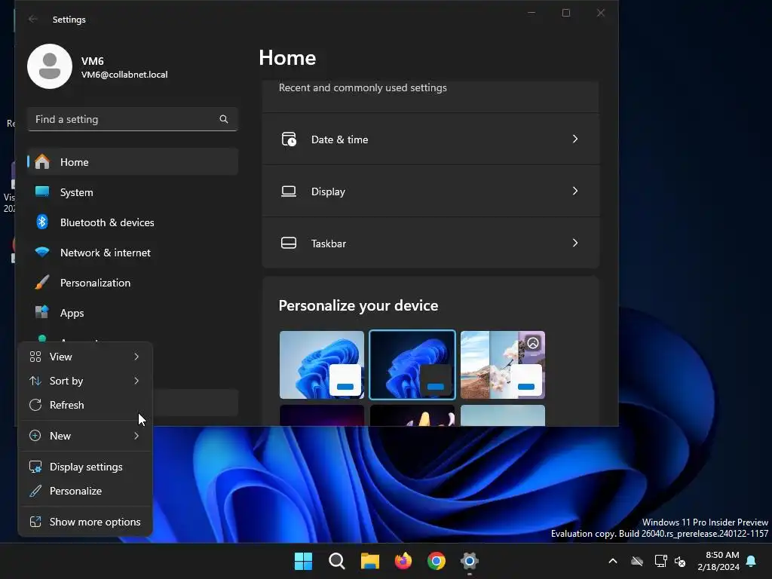This screenshot has width=772, height=579.
Task: Open Bluetooth & devices category
Action: coord(133,222)
